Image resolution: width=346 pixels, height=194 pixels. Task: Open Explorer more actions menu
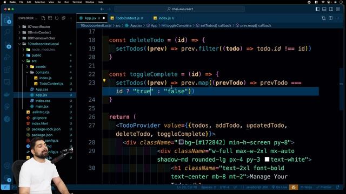[70, 18]
